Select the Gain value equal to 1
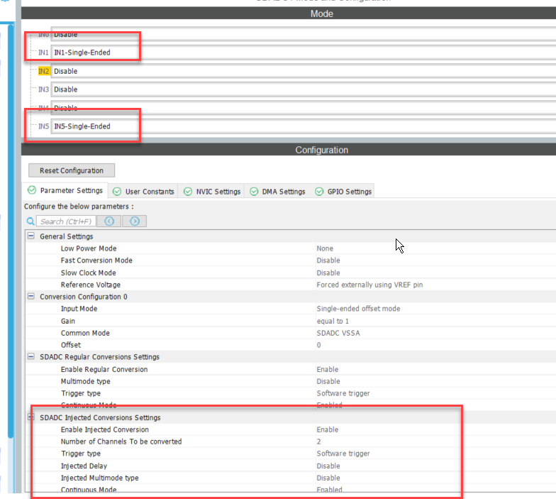 [333, 321]
